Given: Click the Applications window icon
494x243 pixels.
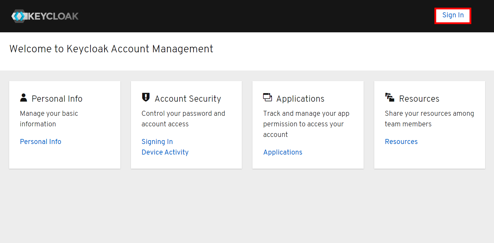Looking at the screenshot, I should pyautogui.click(x=267, y=97).
